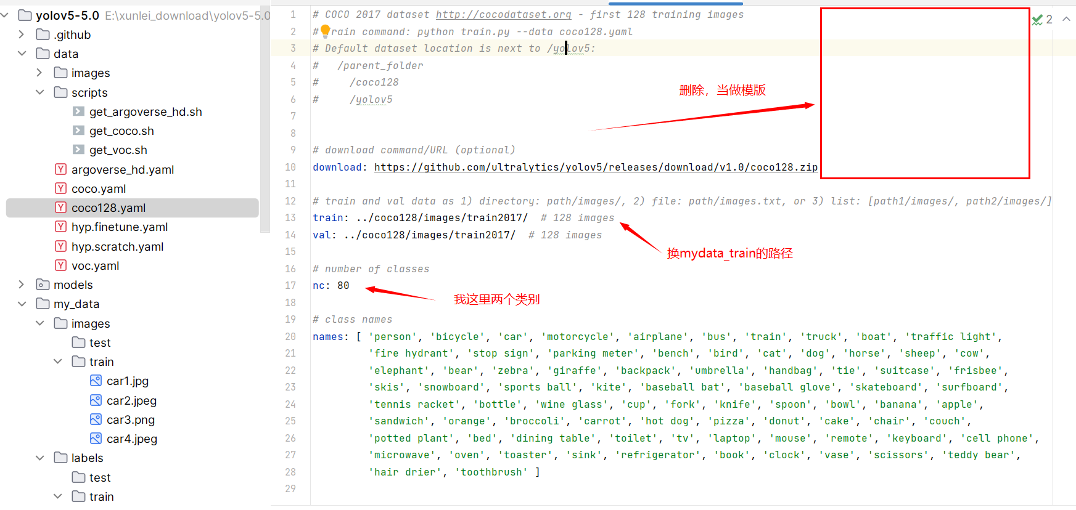Collapse the yolov5-5.0 project root
The height and width of the screenshot is (510, 1076).
click(5, 15)
